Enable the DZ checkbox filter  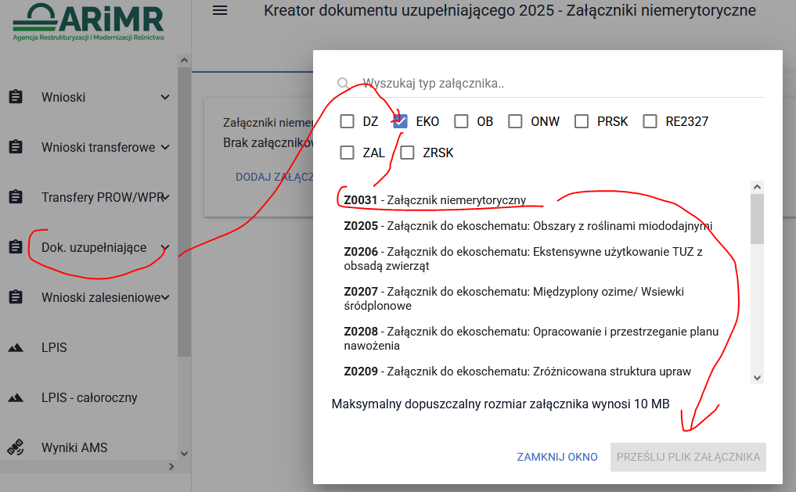pos(348,121)
